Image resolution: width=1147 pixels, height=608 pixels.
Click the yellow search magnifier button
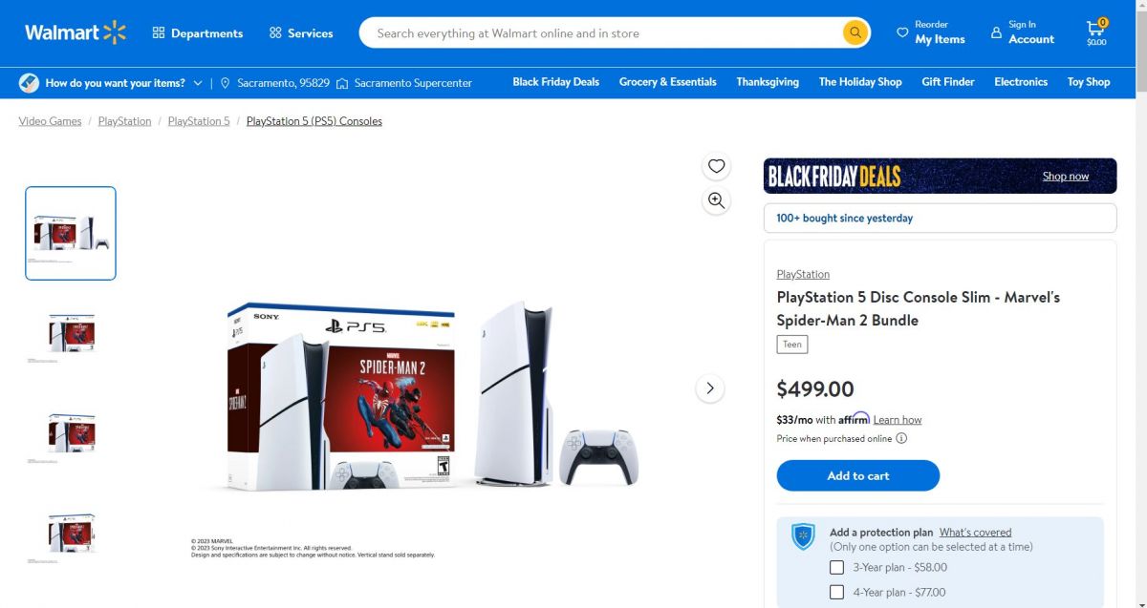tap(855, 32)
